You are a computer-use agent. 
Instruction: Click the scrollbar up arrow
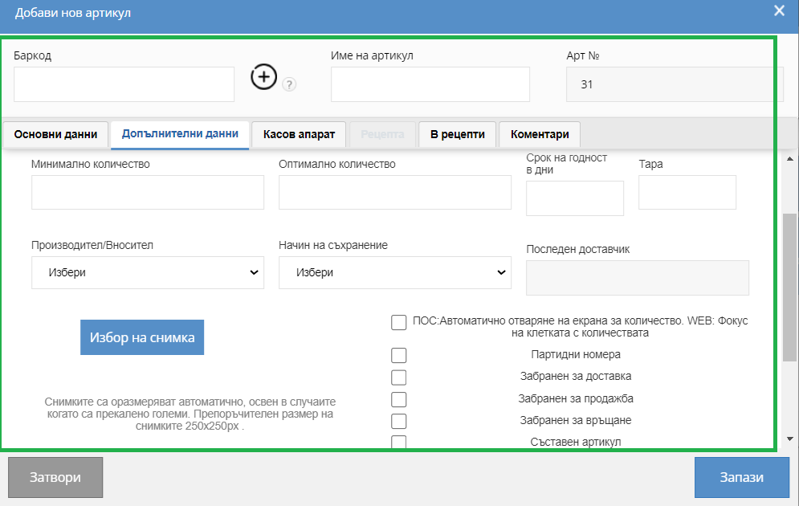click(790, 159)
